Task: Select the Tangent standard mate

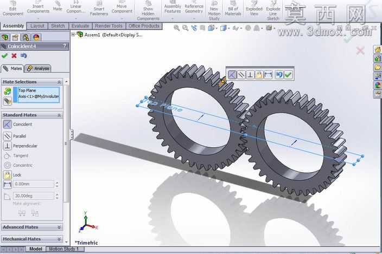Action: coord(7,155)
